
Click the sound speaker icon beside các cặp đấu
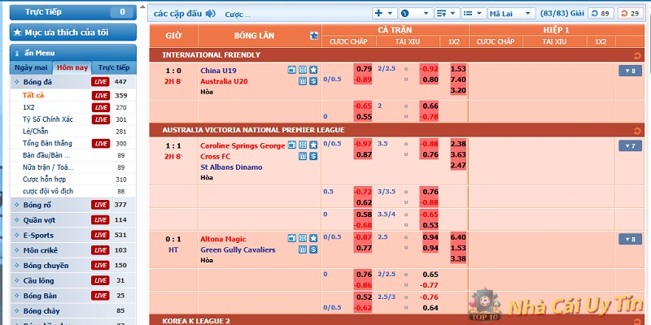click(x=211, y=14)
